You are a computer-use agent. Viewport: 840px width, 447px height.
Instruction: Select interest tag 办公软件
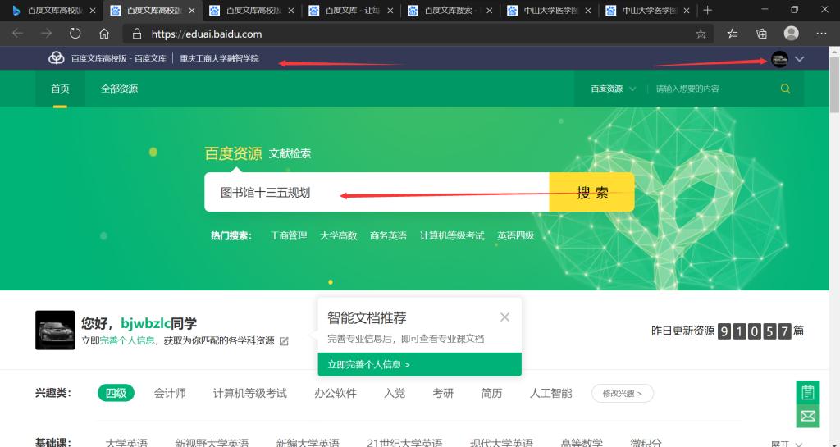[336, 394]
